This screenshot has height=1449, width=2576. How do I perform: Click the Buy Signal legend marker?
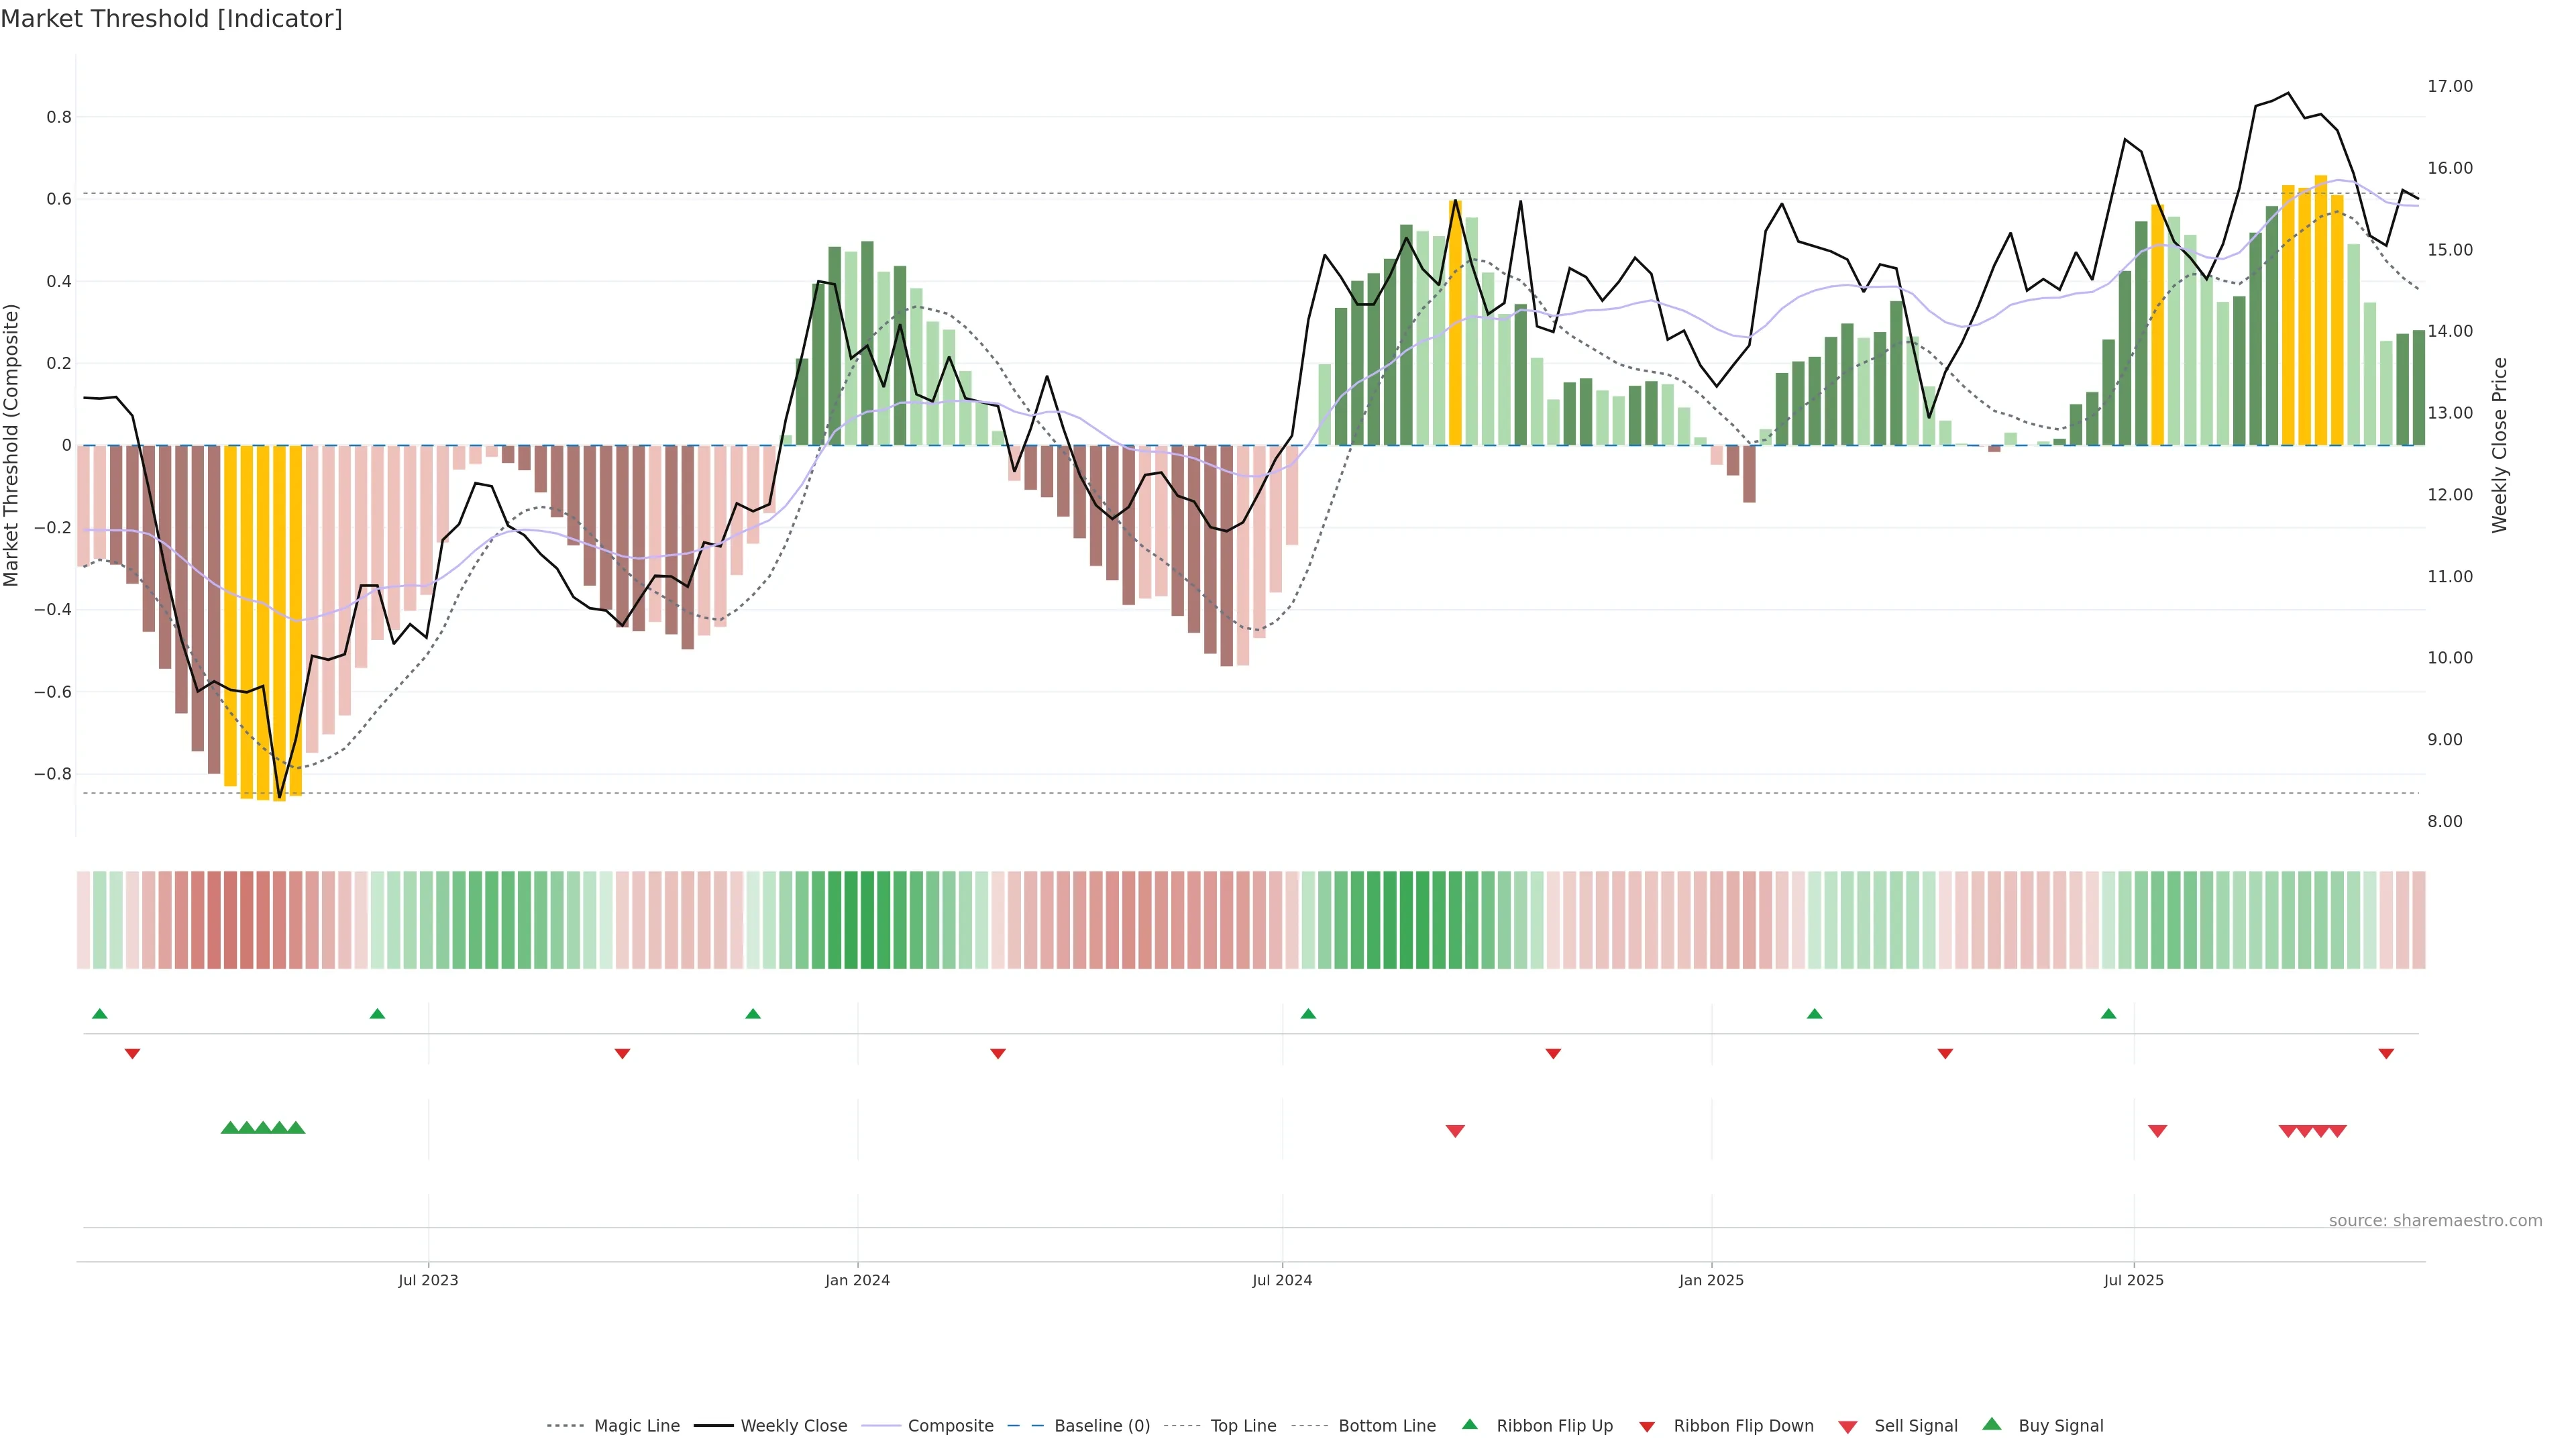tap(1992, 1424)
